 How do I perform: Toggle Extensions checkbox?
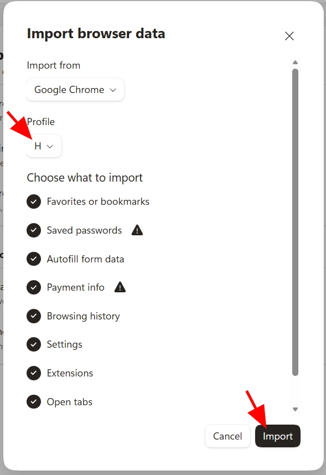pos(34,373)
